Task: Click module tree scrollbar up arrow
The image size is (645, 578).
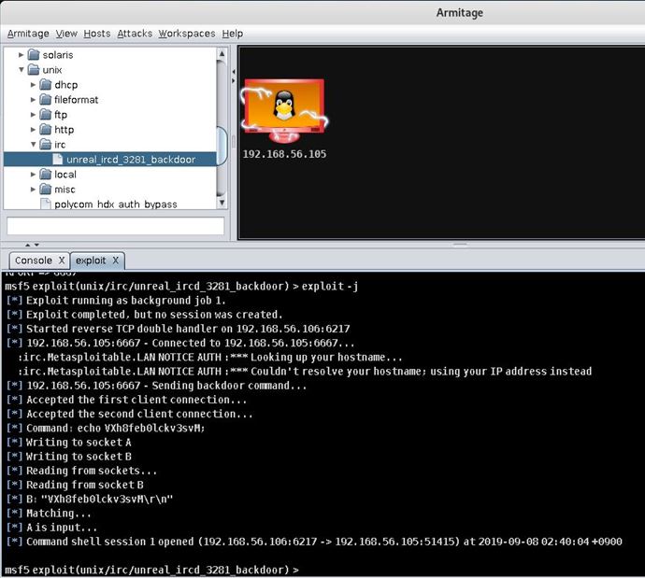Action: click(222, 53)
